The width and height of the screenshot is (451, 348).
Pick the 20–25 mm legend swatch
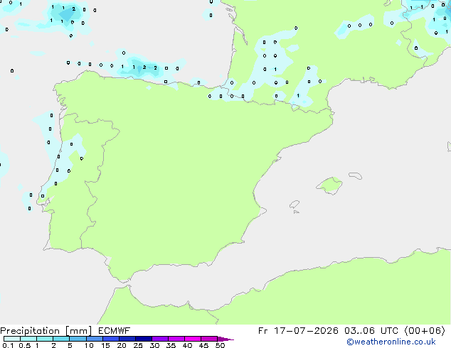click(x=127, y=339)
